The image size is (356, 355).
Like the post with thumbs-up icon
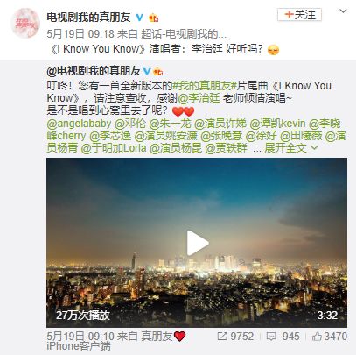pyautogui.click(x=317, y=337)
